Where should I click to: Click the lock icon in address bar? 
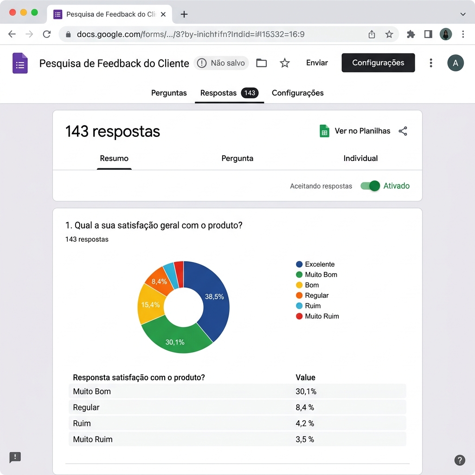pyautogui.click(x=68, y=34)
